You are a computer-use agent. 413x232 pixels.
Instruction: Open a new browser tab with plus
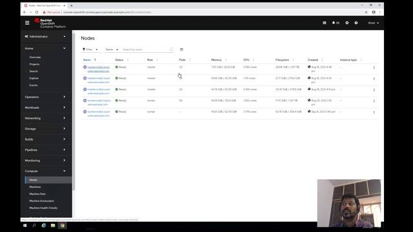click(x=72, y=5)
